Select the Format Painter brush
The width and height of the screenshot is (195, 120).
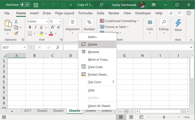coord(16,33)
